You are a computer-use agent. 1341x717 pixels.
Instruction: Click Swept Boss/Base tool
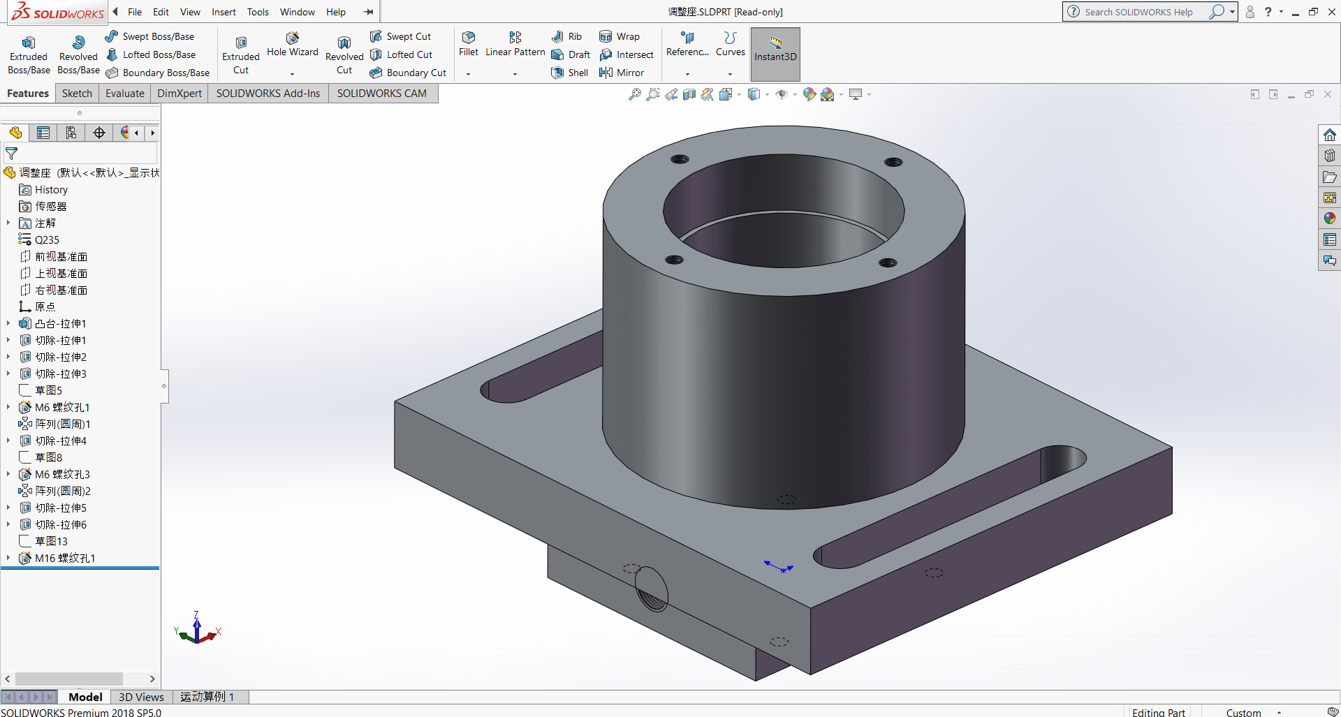click(149, 36)
